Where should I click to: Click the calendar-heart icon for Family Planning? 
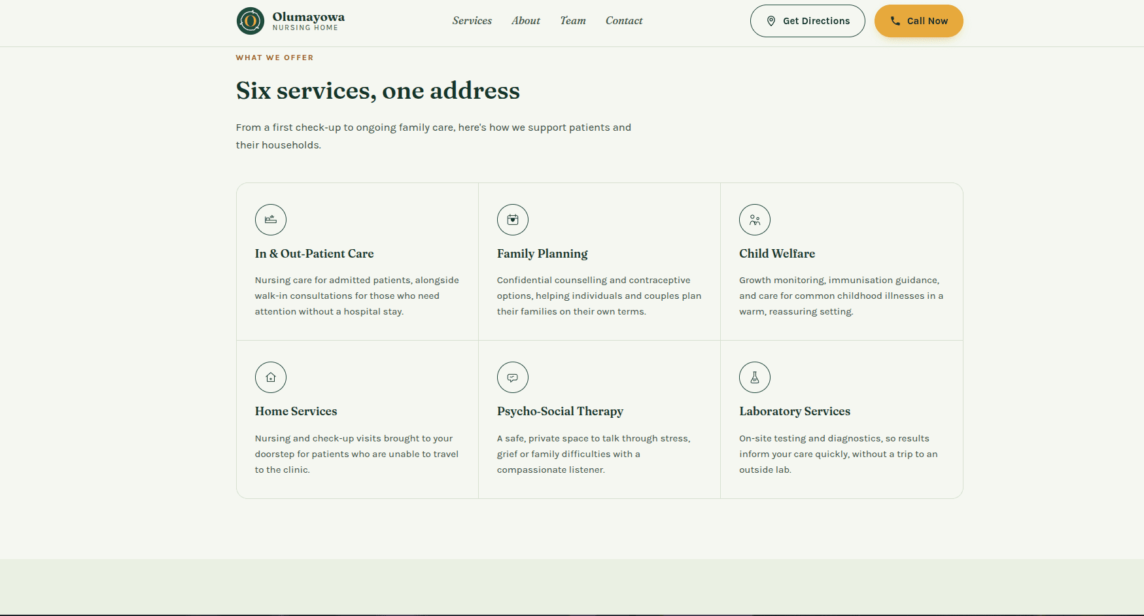[512, 220]
